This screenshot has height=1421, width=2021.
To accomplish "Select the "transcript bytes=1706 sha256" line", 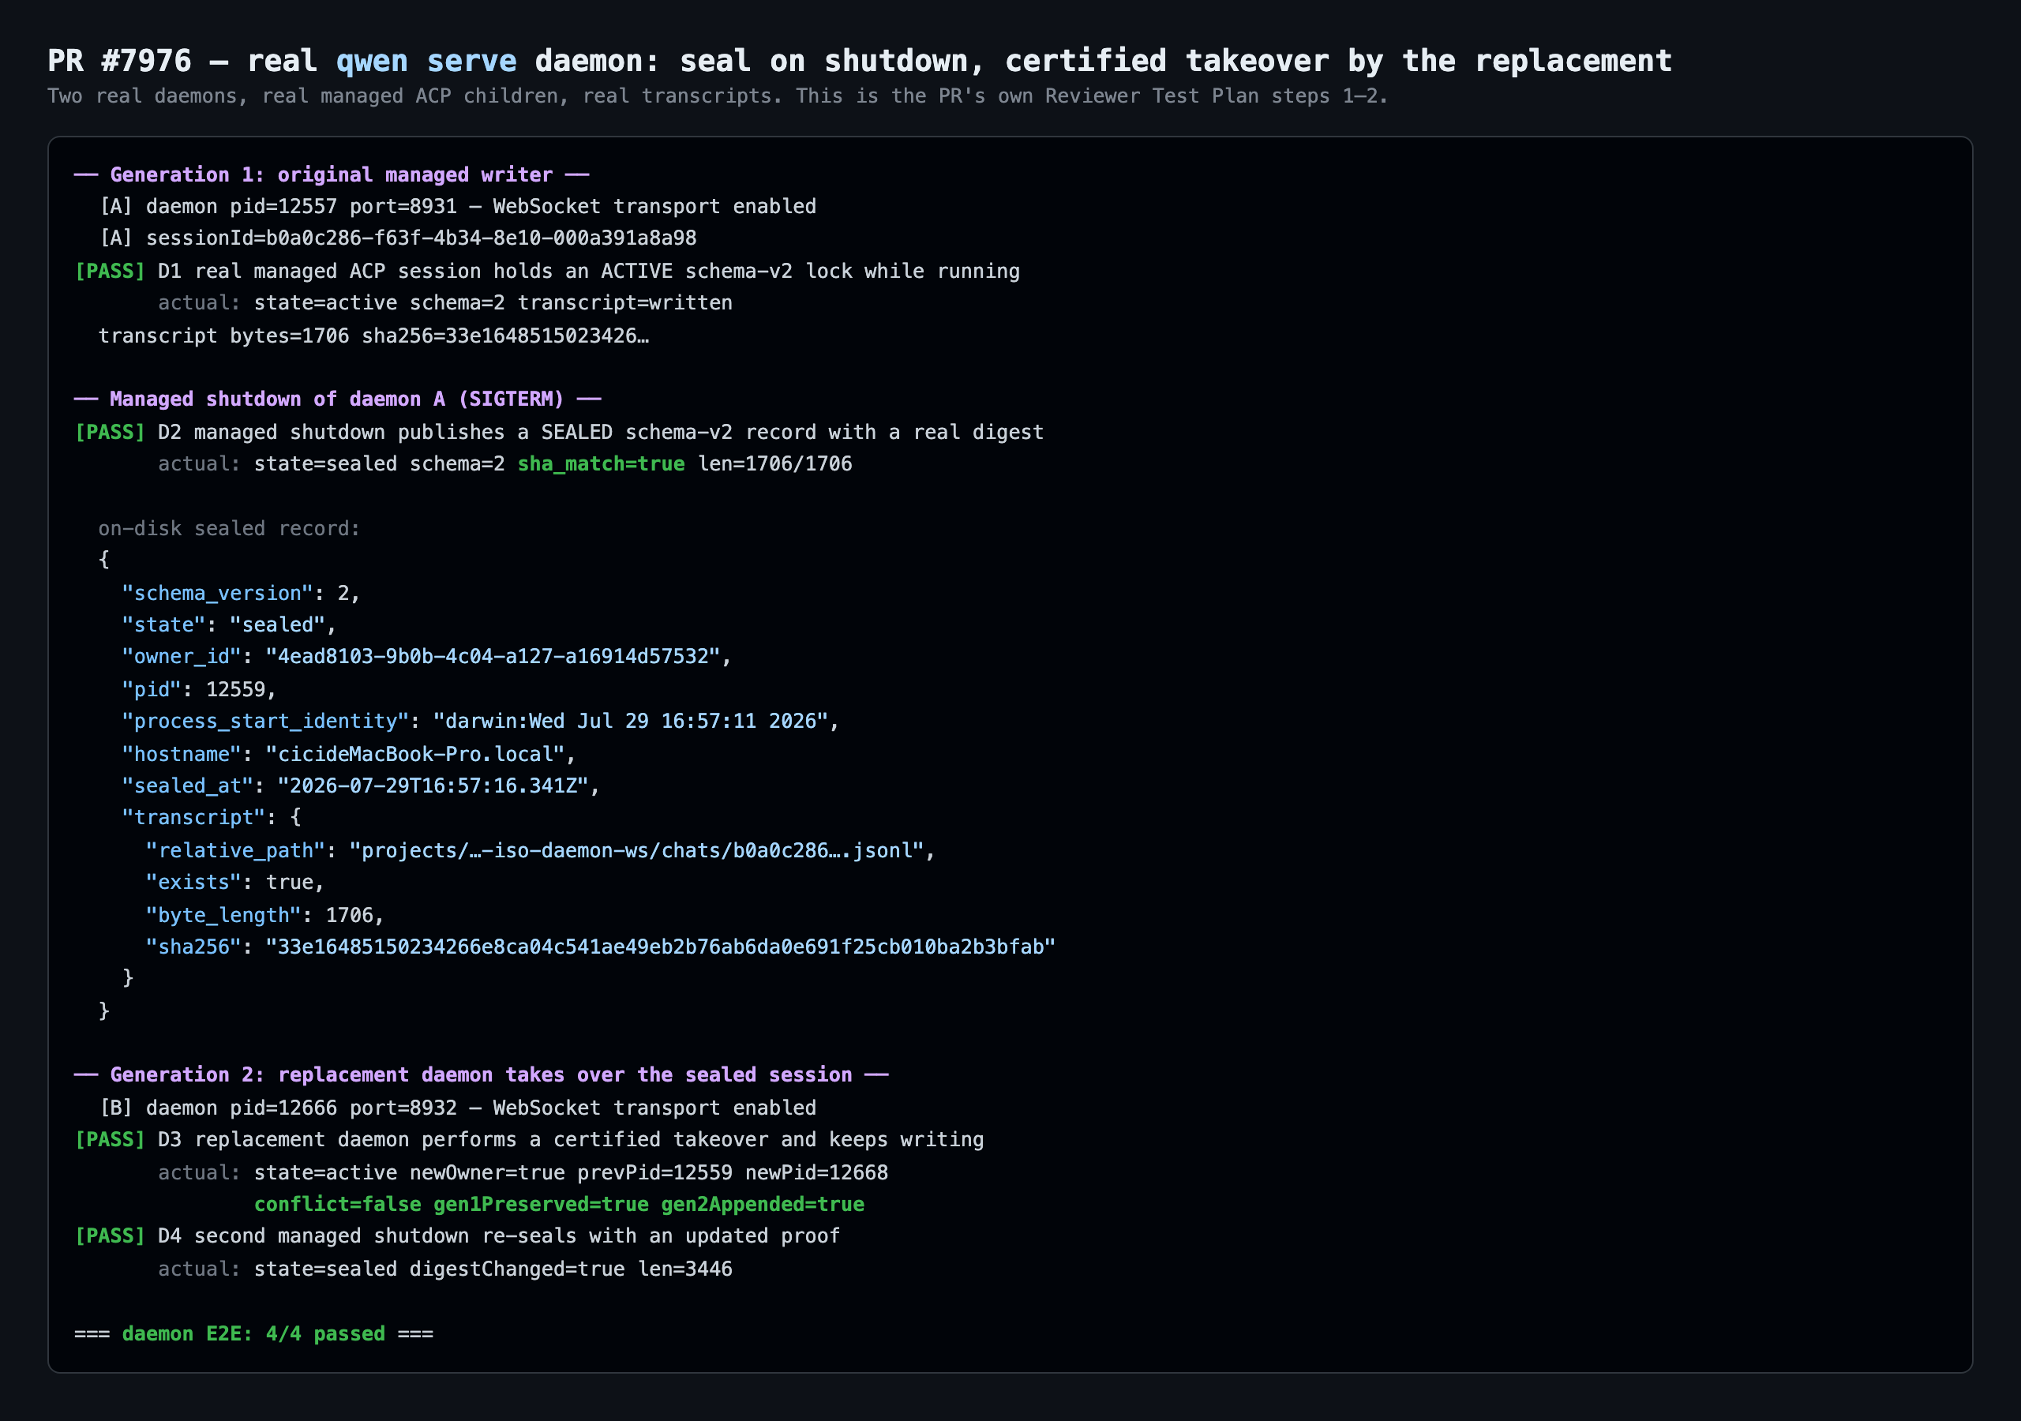I will pyautogui.click(x=374, y=336).
